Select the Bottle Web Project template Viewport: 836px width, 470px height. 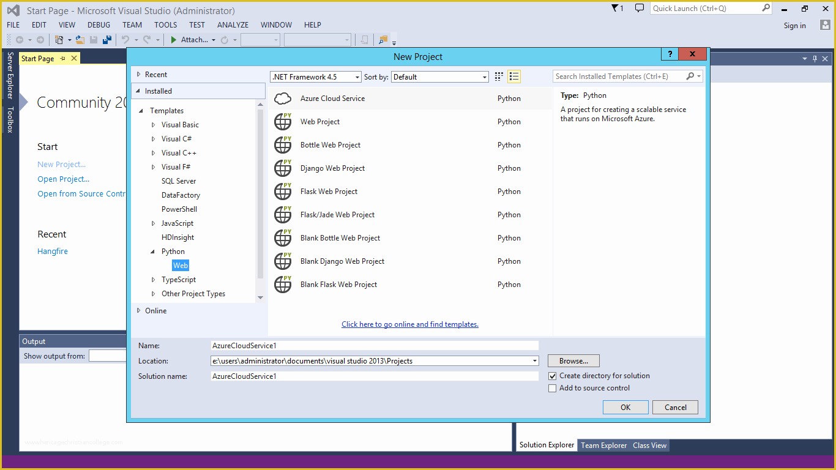tap(410, 145)
